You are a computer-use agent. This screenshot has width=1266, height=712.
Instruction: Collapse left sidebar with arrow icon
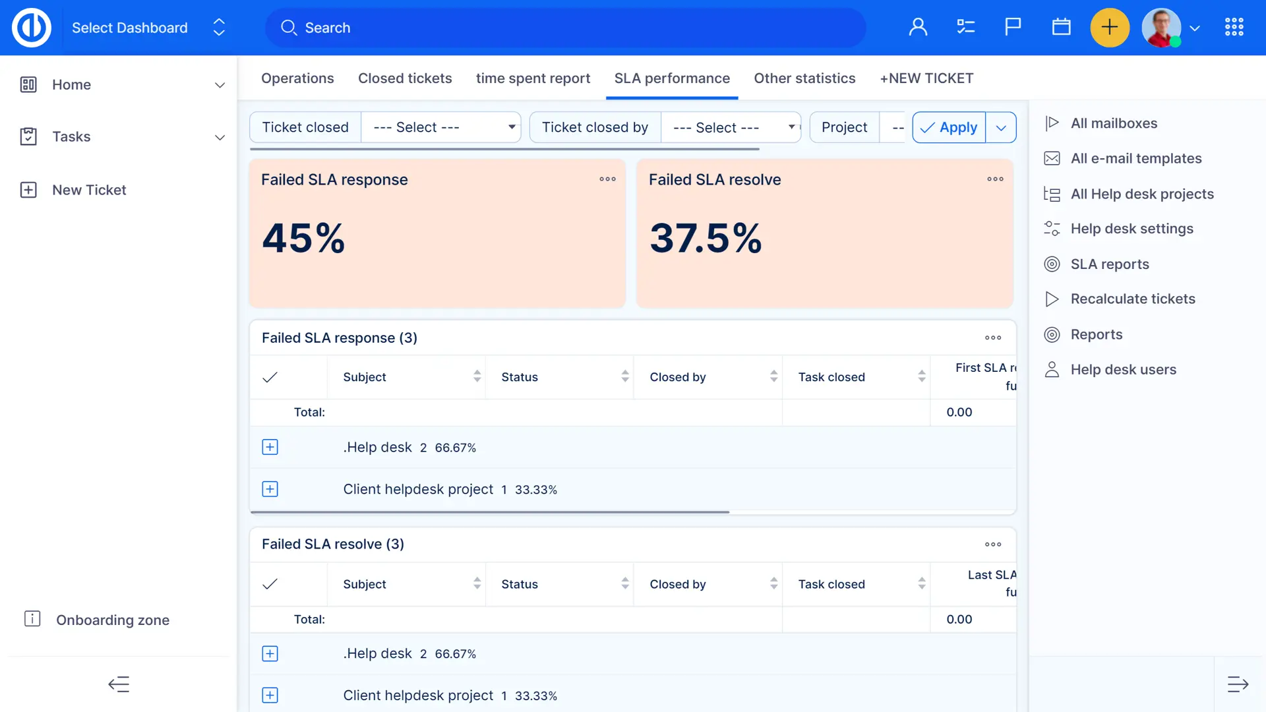pos(119,684)
